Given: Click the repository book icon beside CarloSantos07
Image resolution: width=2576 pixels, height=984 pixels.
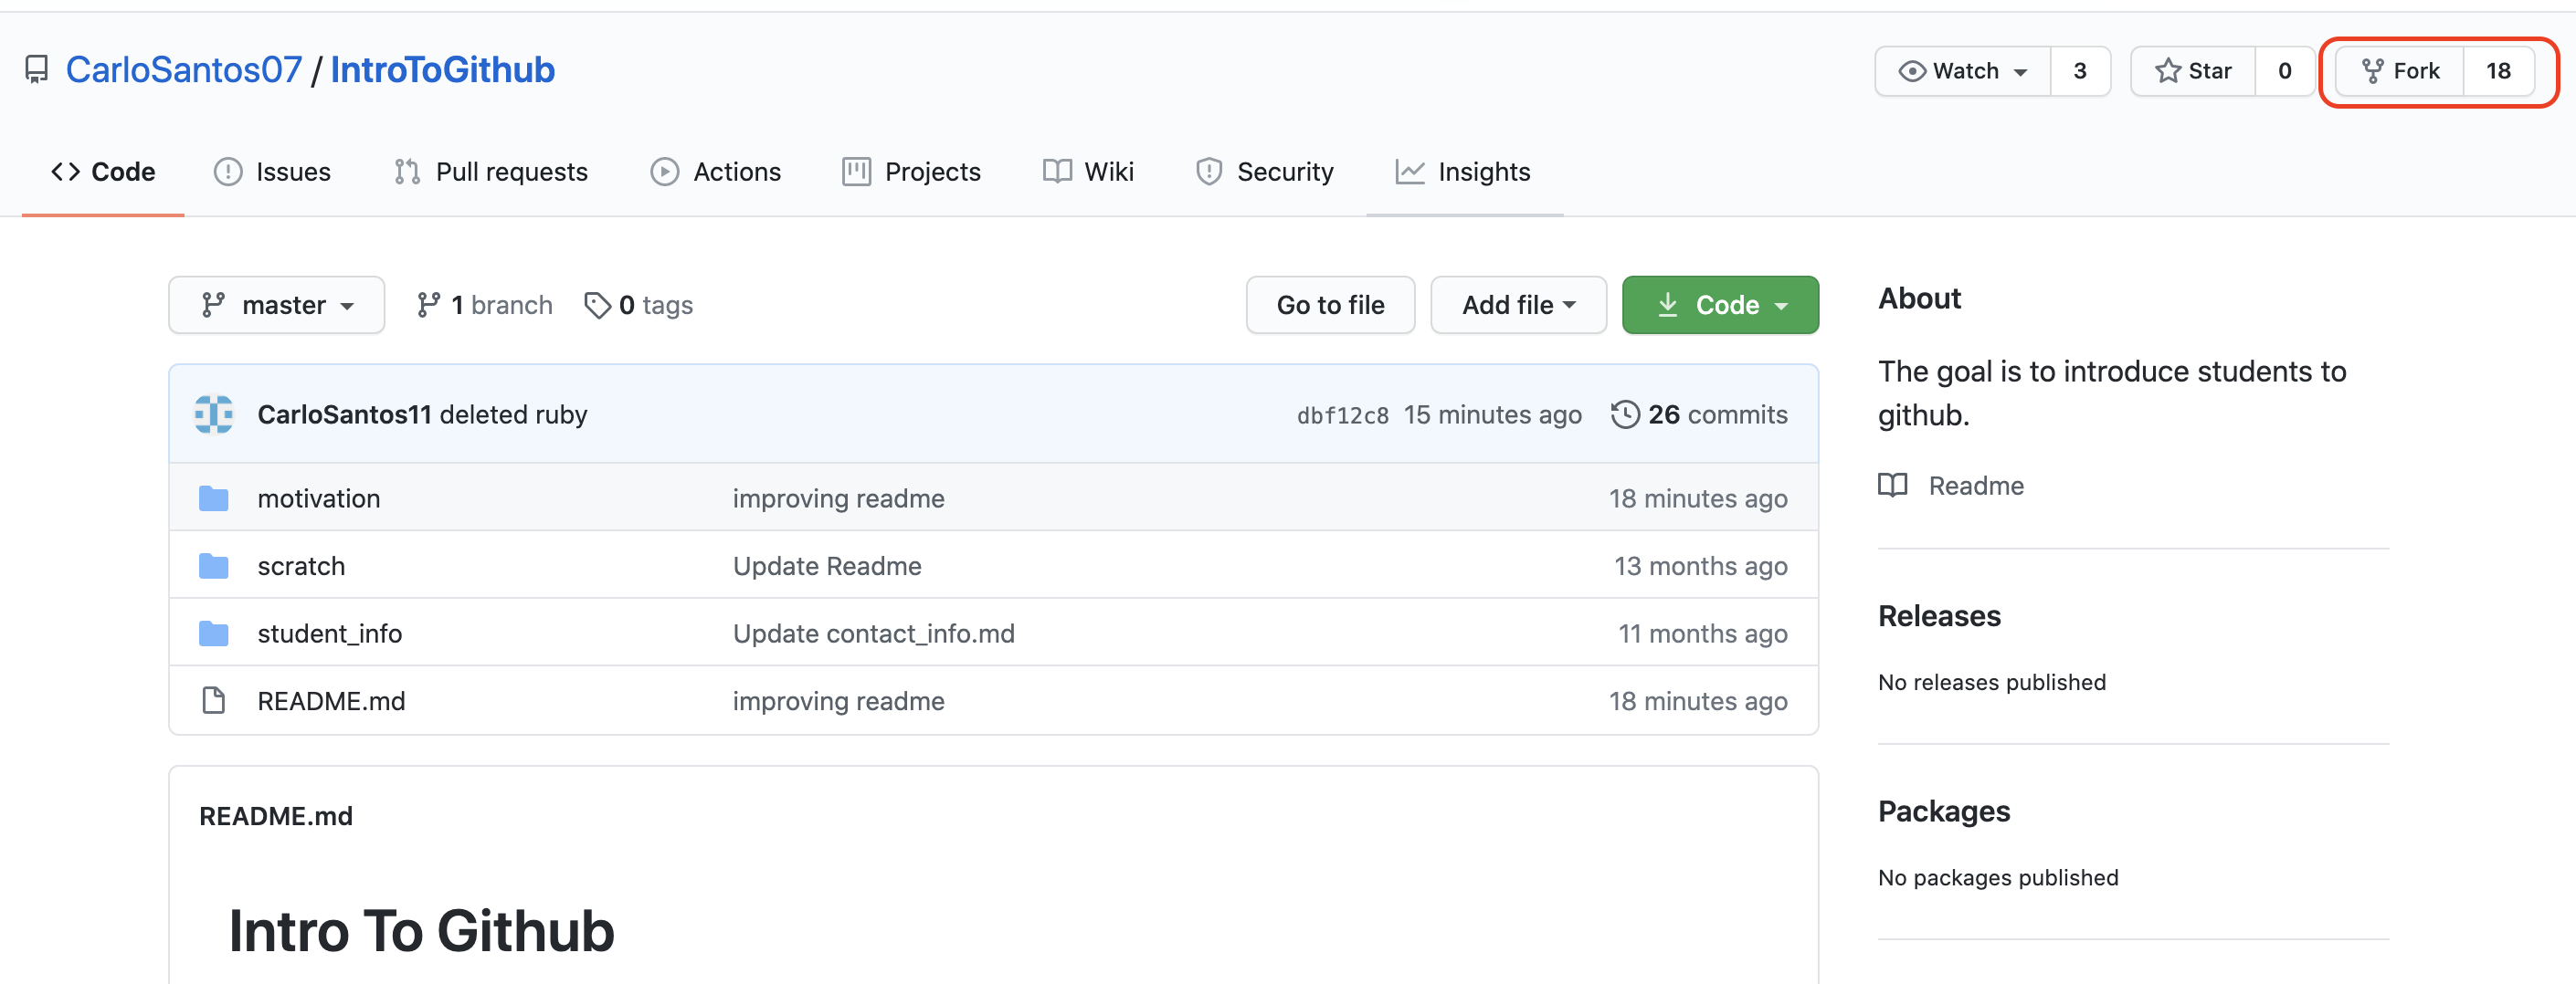Looking at the screenshot, I should (x=37, y=70).
